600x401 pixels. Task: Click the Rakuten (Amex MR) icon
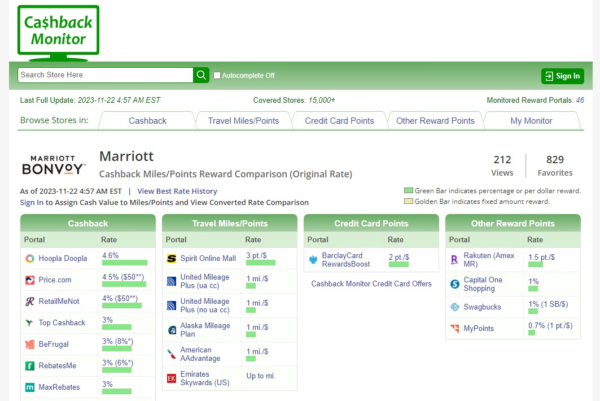pos(454,260)
